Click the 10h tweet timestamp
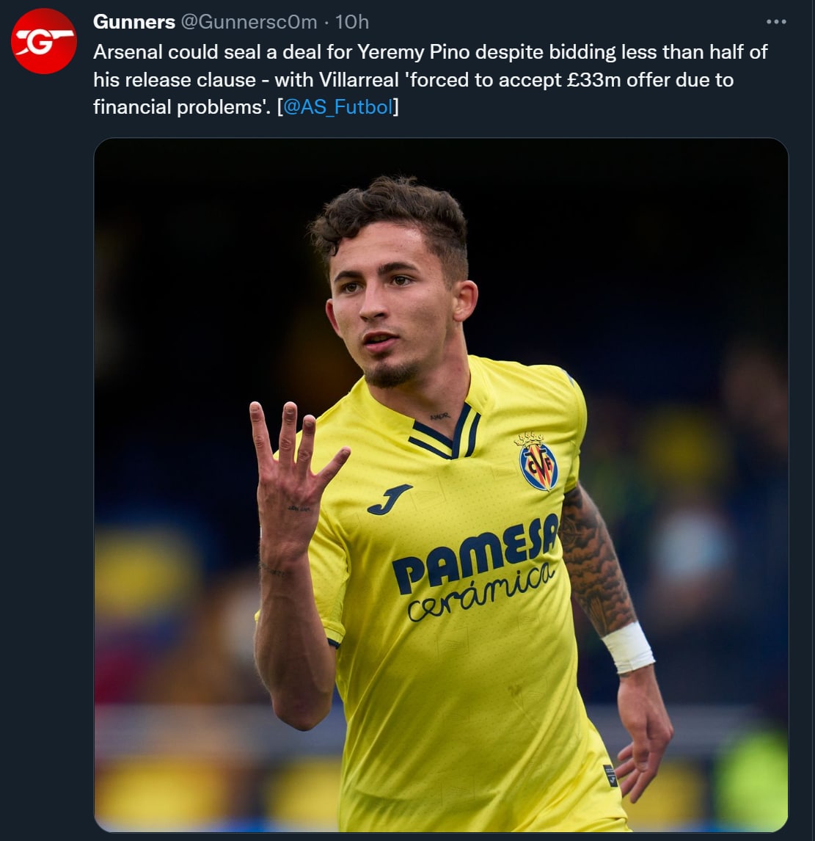 352,22
